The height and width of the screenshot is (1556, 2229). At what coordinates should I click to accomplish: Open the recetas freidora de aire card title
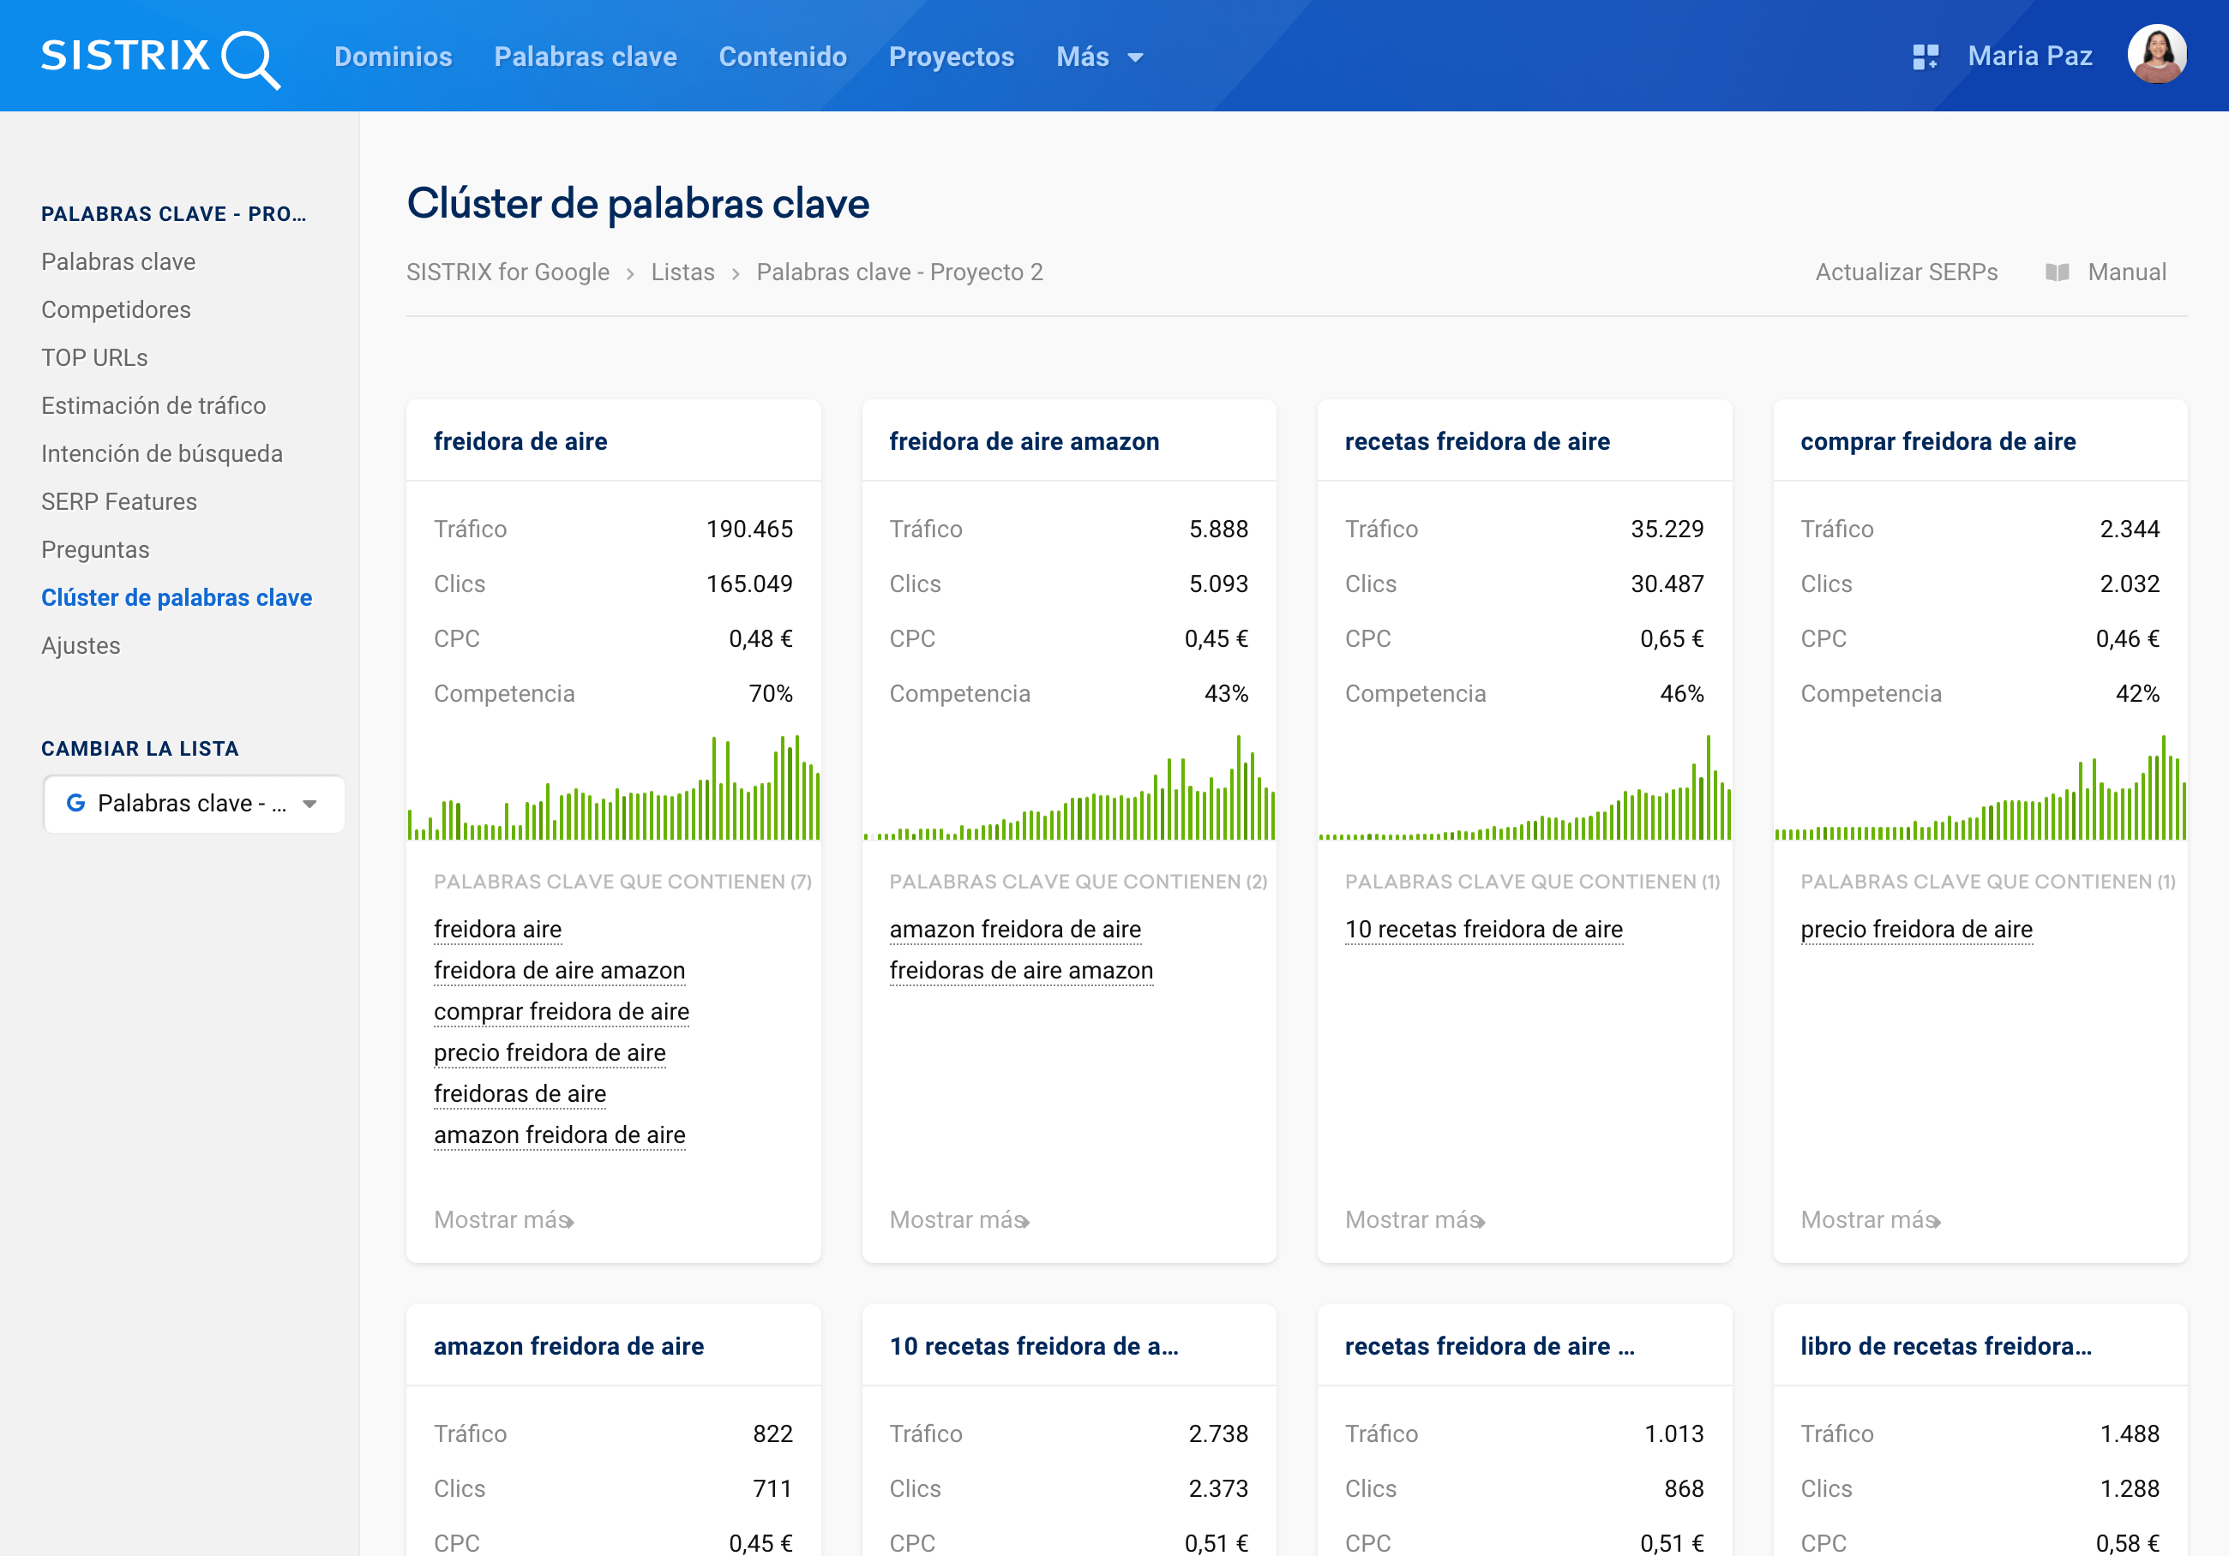coord(1476,441)
